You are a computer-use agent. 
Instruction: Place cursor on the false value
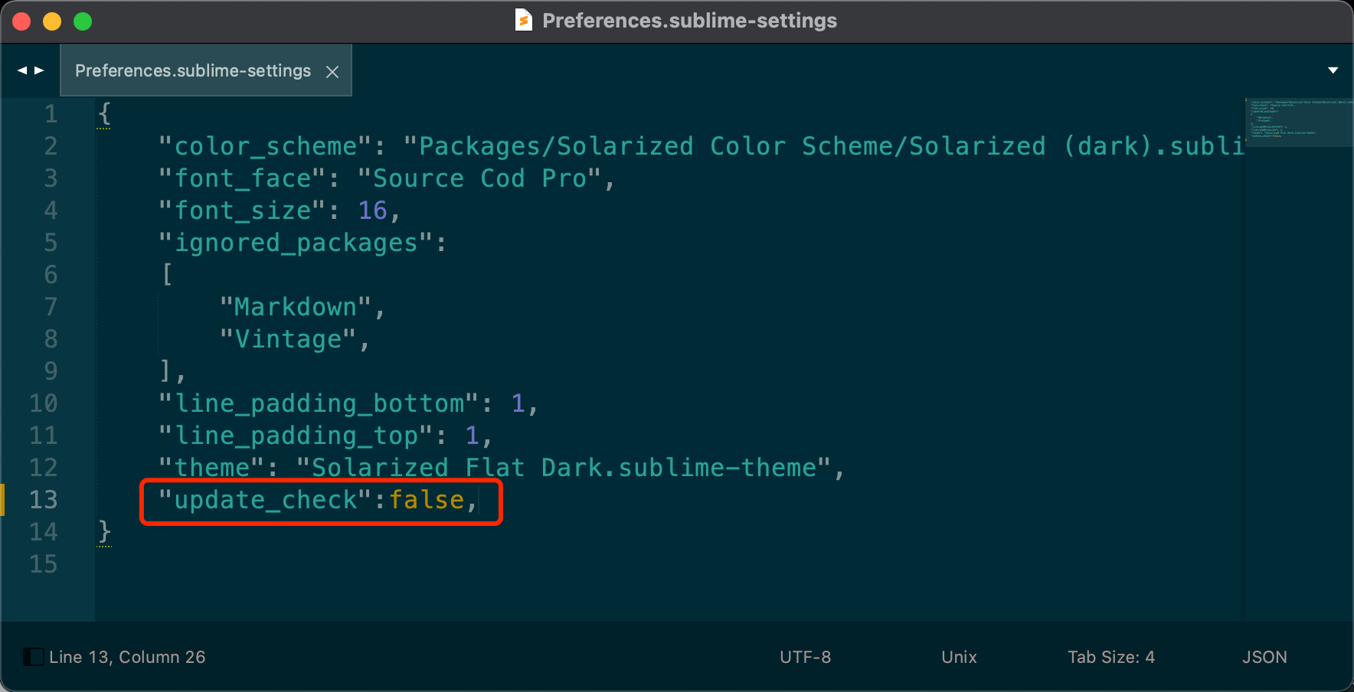tap(427, 500)
